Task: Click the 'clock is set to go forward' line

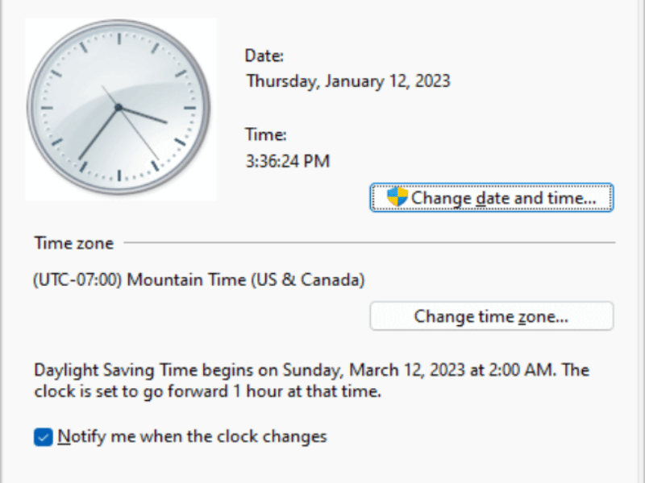Action: [x=208, y=391]
